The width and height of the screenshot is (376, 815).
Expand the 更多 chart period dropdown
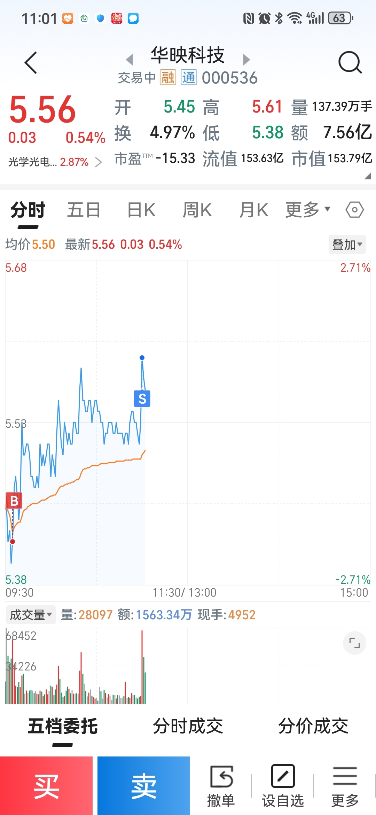pyautogui.click(x=308, y=210)
